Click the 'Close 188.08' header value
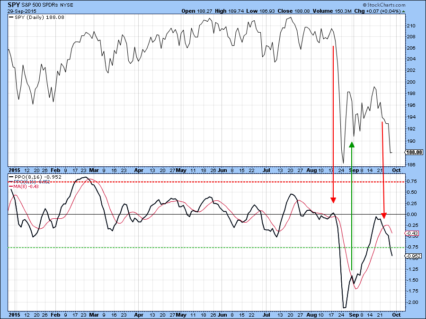The image size is (426, 319). click(x=293, y=11)
